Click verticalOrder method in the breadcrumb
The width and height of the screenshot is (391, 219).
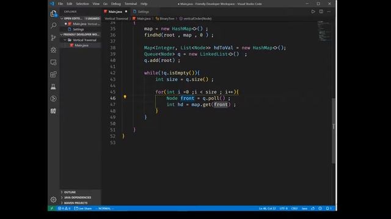coord(195,19)
